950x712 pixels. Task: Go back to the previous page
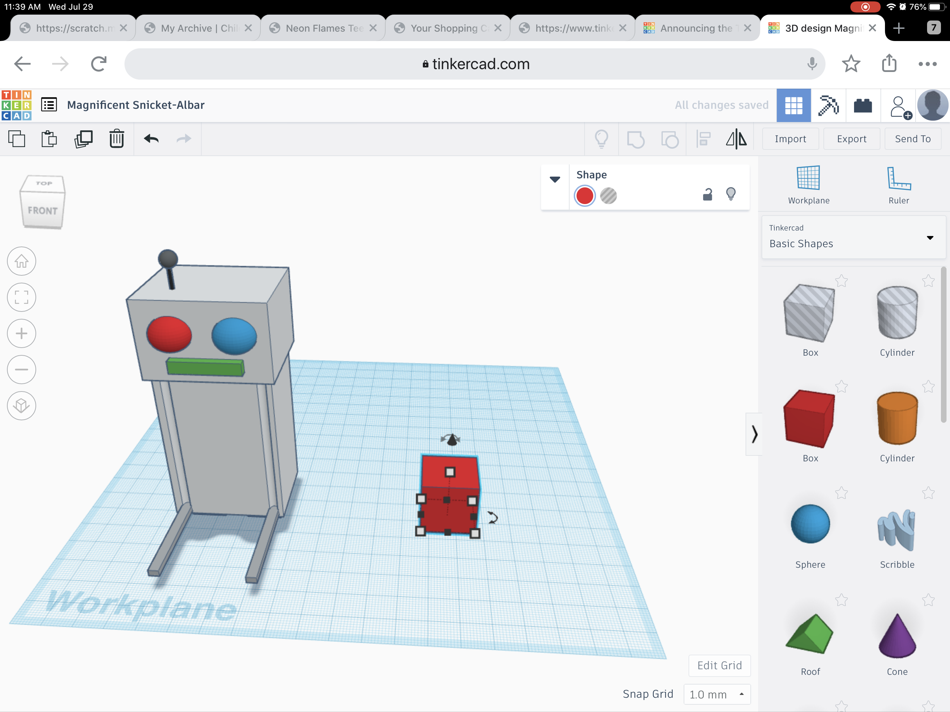[x=22, y=64]
